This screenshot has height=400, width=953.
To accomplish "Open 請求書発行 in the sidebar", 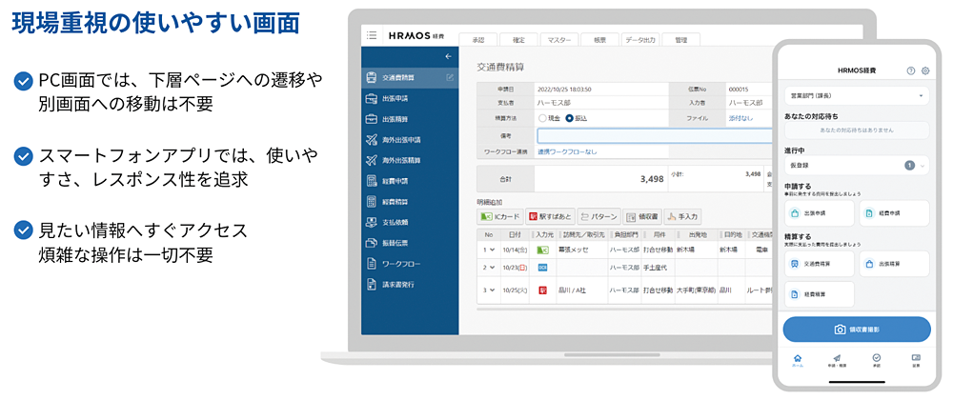I will pyautogui.click(x=410, y=284).
